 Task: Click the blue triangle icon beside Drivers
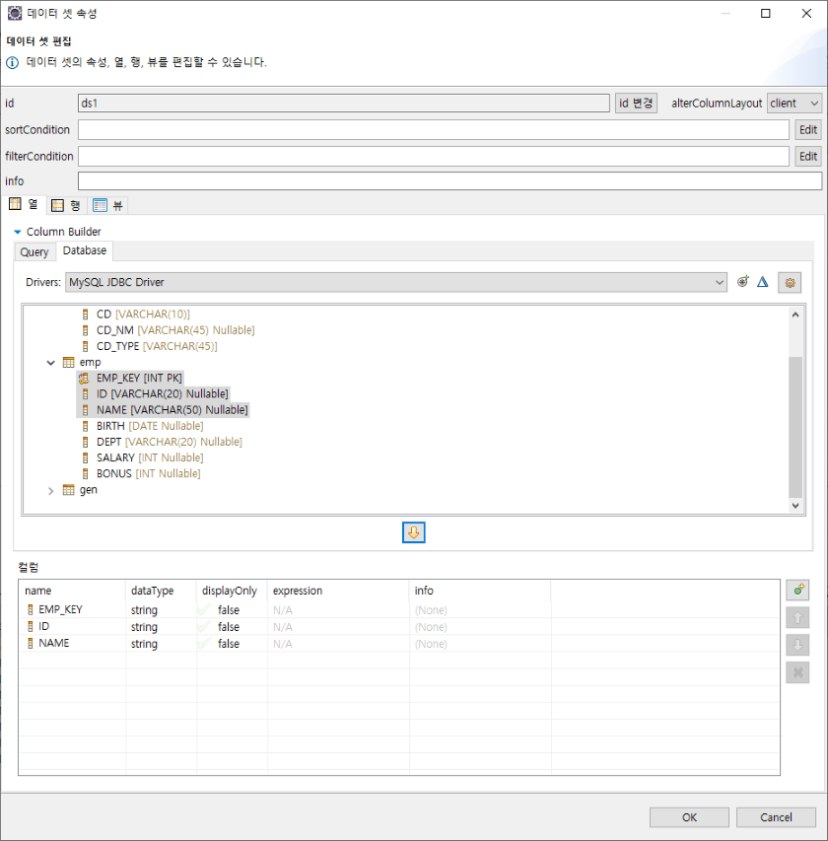tap(762, 282)
